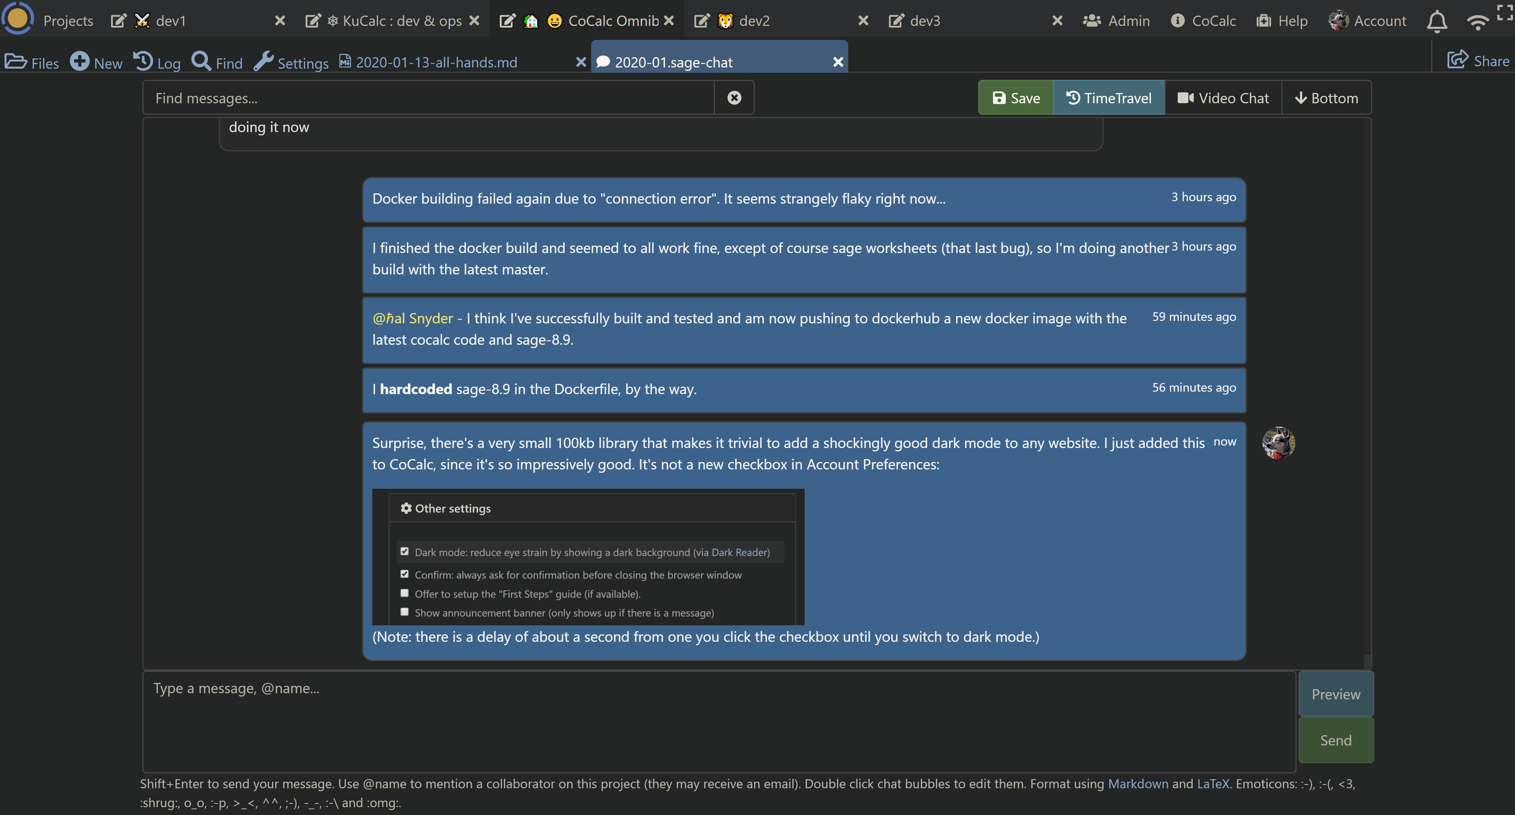Image resolution: width=1515 pixels, height=815 pixels.
Task: Open the Files folder icon
Action: click(x=16, y=62)
